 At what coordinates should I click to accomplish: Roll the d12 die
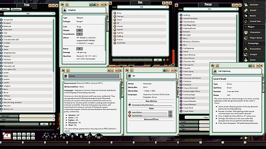click(x=55, y=136)
